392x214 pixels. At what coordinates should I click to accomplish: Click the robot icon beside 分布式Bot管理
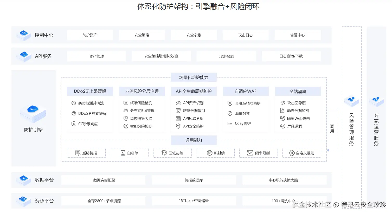click(x=126, y=111)
